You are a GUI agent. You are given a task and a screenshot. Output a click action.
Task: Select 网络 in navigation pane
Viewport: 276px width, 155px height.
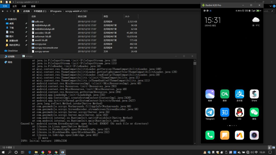click(x=10, y=62)
